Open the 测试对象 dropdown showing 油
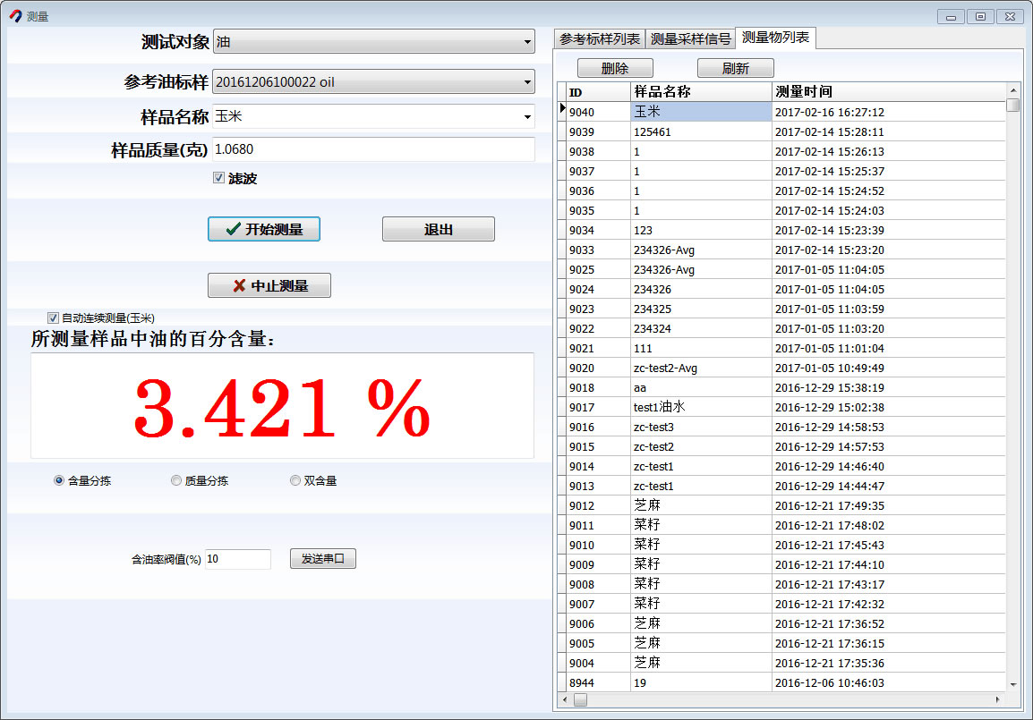 (x=527, y=41)
